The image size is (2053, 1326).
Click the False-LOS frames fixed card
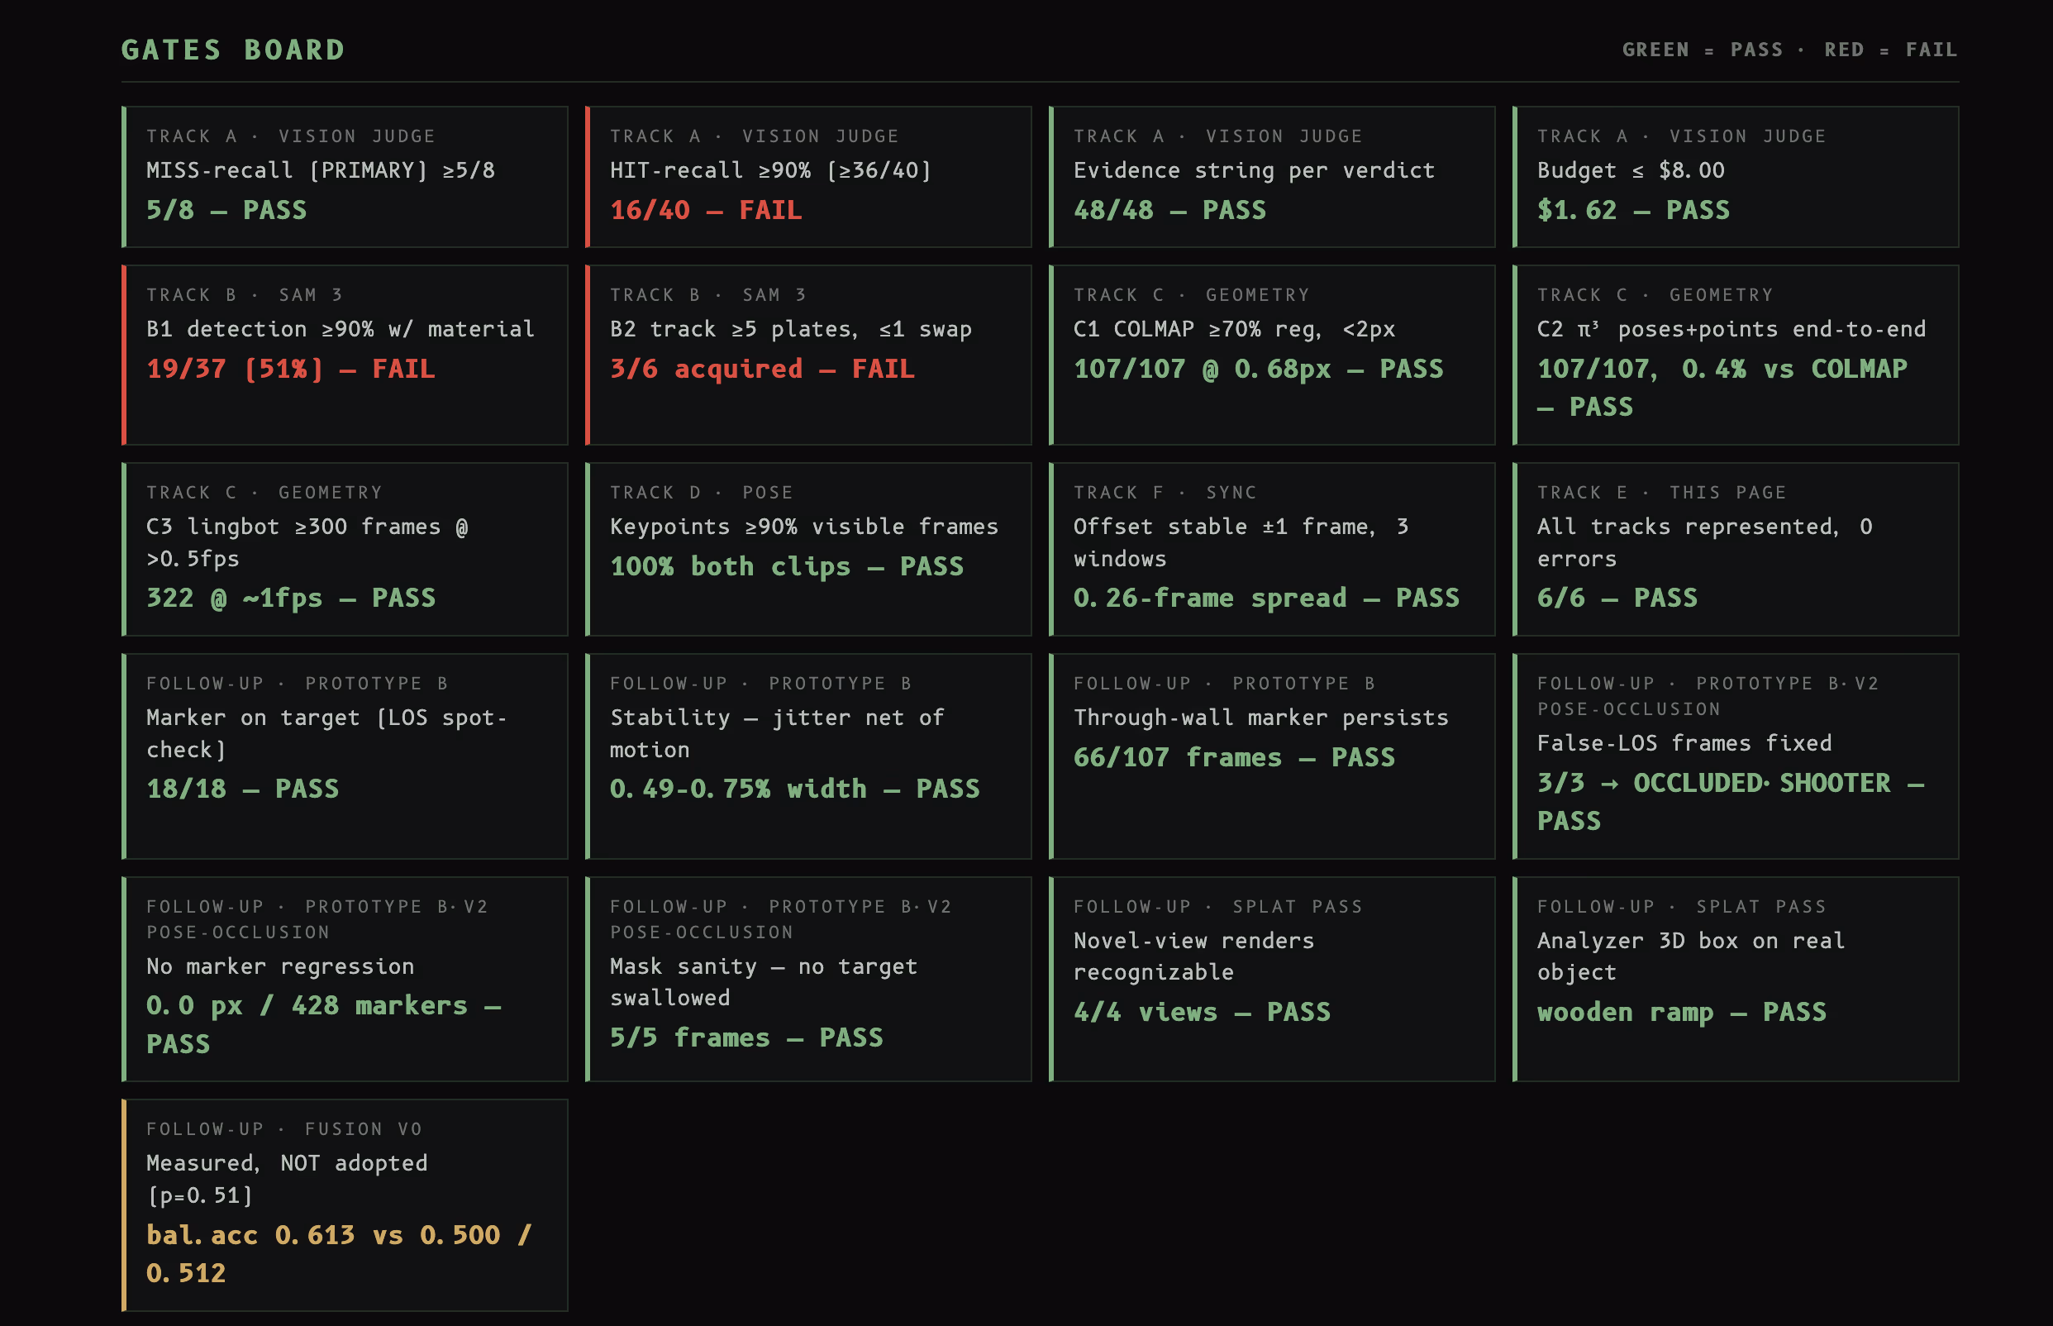(x=1736, y=756)
